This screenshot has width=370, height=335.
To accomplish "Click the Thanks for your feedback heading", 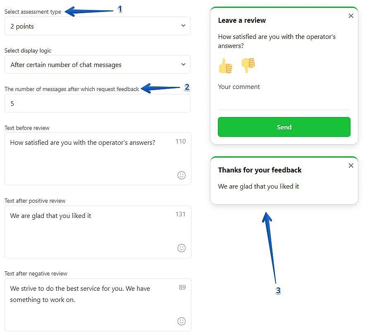I will coord(260,170).
